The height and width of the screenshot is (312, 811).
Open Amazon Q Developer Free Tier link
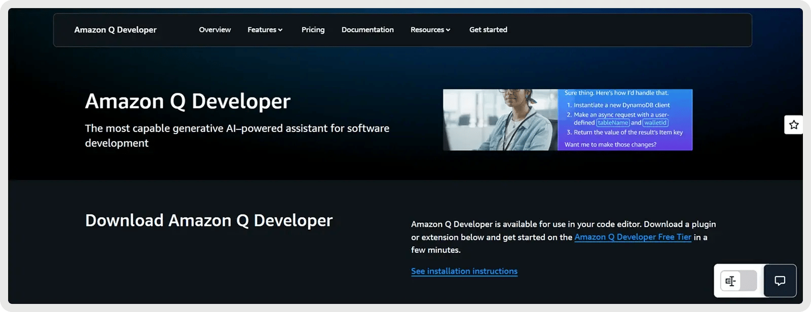633,237
